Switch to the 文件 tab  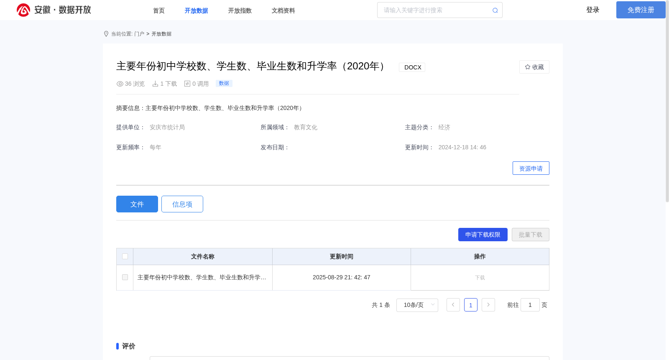pyautogui.click(x=137, y=204)
